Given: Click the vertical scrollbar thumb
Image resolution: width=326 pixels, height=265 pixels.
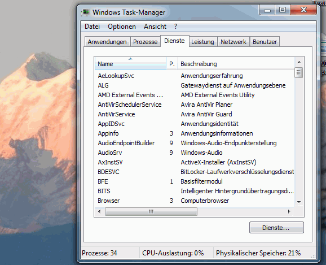Looking at the screenshot, I should (299, 72).
